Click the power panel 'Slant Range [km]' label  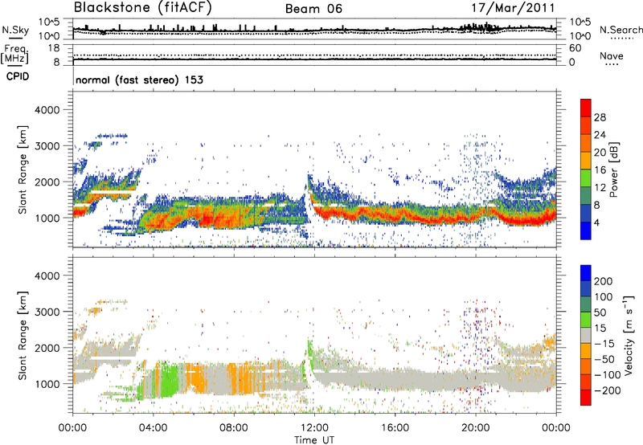tap(23, 169)
